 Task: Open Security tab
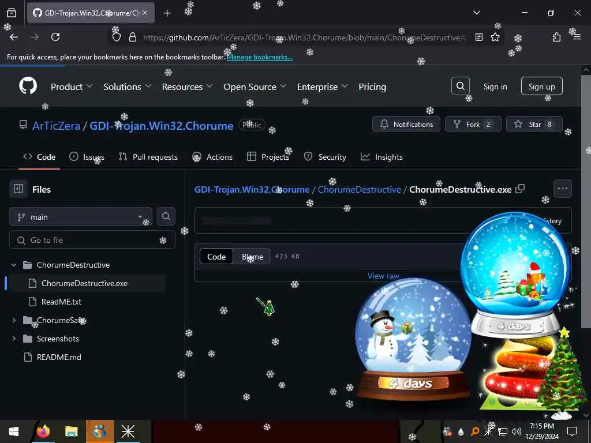pyautogui.click(x=325, y=157)
